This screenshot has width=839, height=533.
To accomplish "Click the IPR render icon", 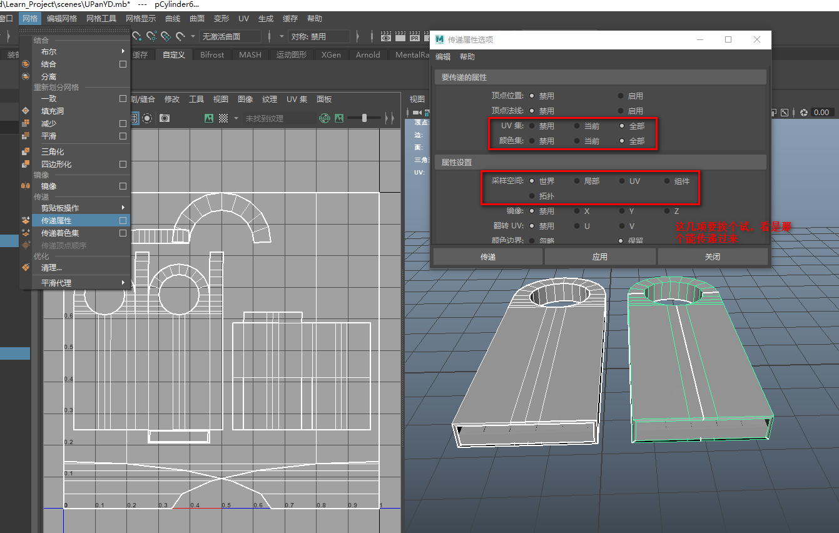I will point(414,37).
